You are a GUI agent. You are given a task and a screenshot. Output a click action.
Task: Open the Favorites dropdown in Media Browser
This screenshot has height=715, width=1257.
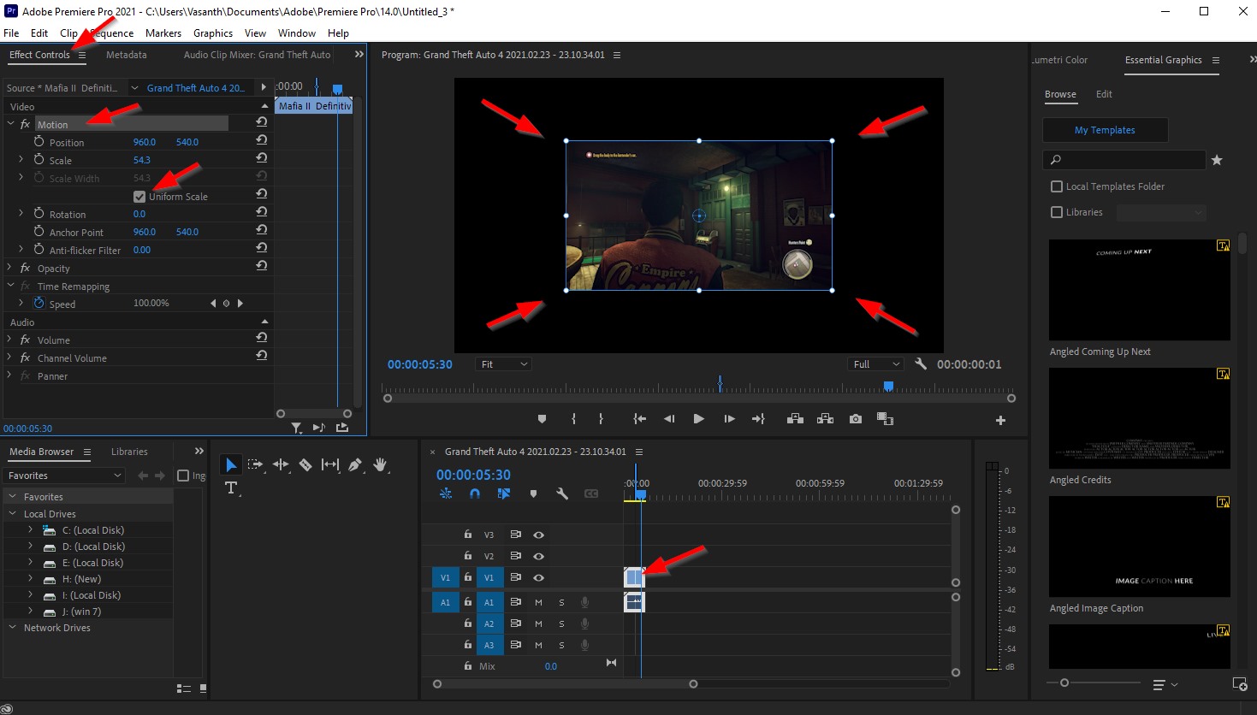65,476
